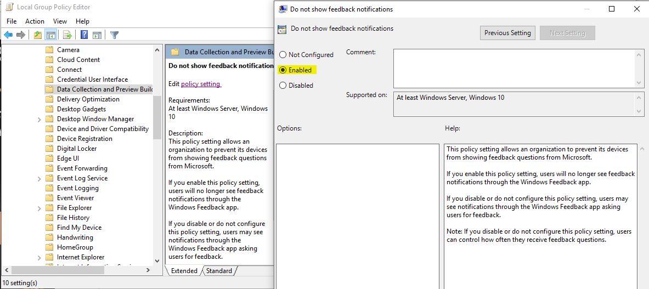Click the policy setting link

tap(201, 84)
